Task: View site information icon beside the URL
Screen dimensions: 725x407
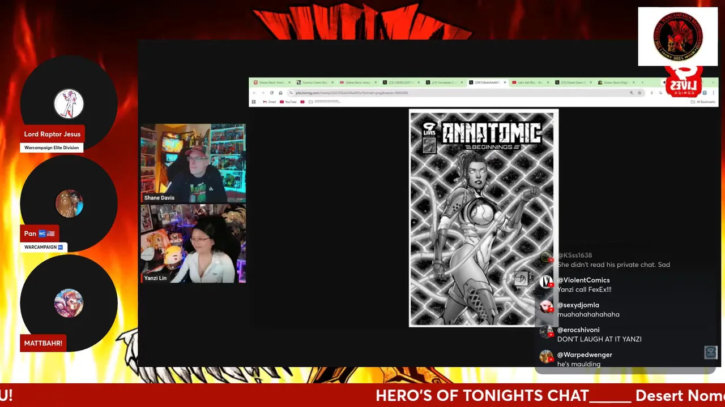Action: click(x=291, y=93)
